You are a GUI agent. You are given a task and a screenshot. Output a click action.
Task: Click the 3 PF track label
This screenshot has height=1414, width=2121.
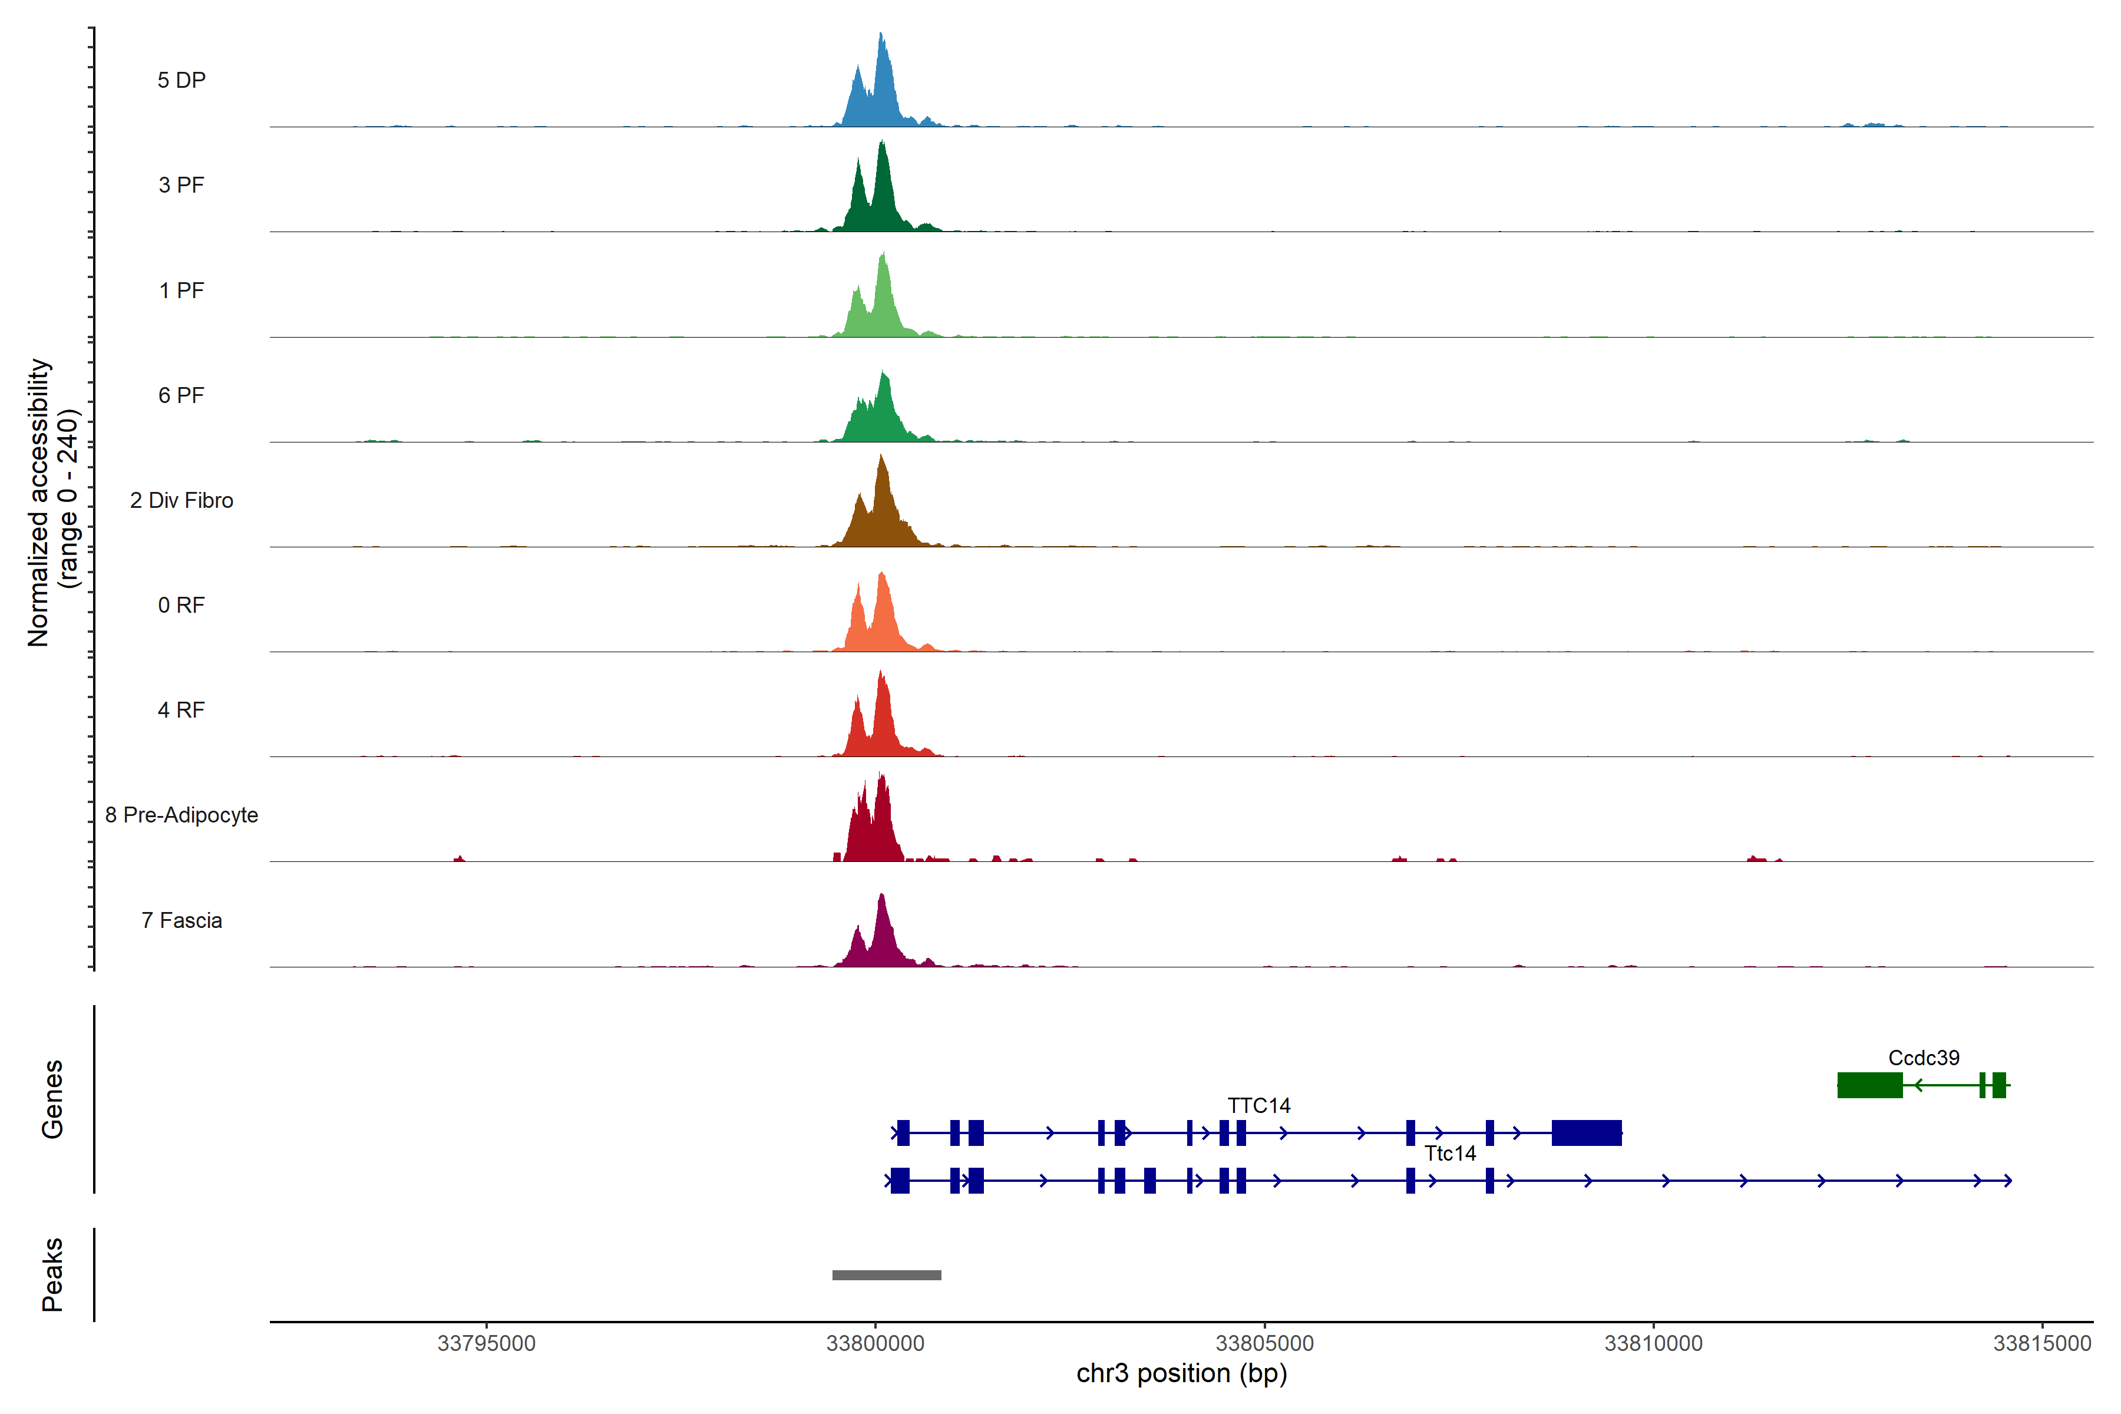[x=181, y=185]
